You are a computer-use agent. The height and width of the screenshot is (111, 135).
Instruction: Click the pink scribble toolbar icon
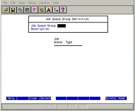pyautogui.click(x=35, y=10)
